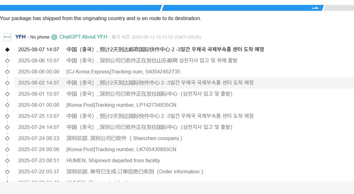Click the first blue progress bar segment
The height and width of the screenshot is (194, 354).
(80, 8)
